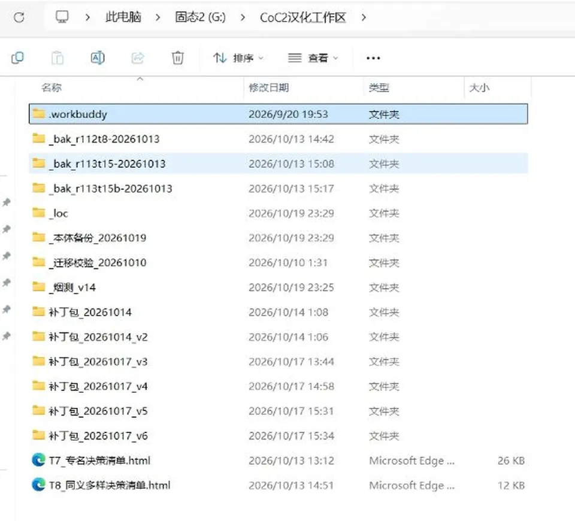Click the folder icon of .workbuddy
Screen dimensions: 575x521
38,114
